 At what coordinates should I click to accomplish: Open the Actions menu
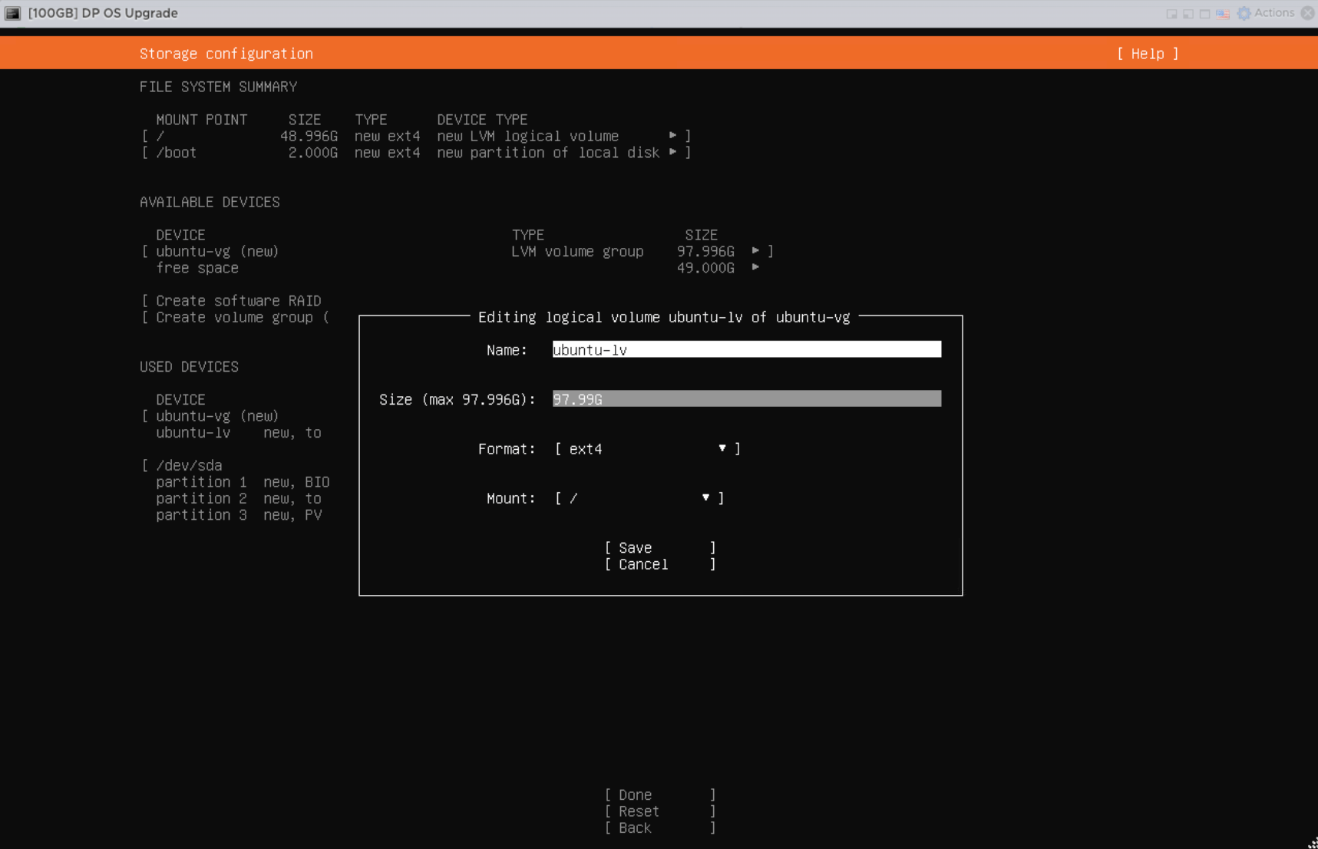1274,13
